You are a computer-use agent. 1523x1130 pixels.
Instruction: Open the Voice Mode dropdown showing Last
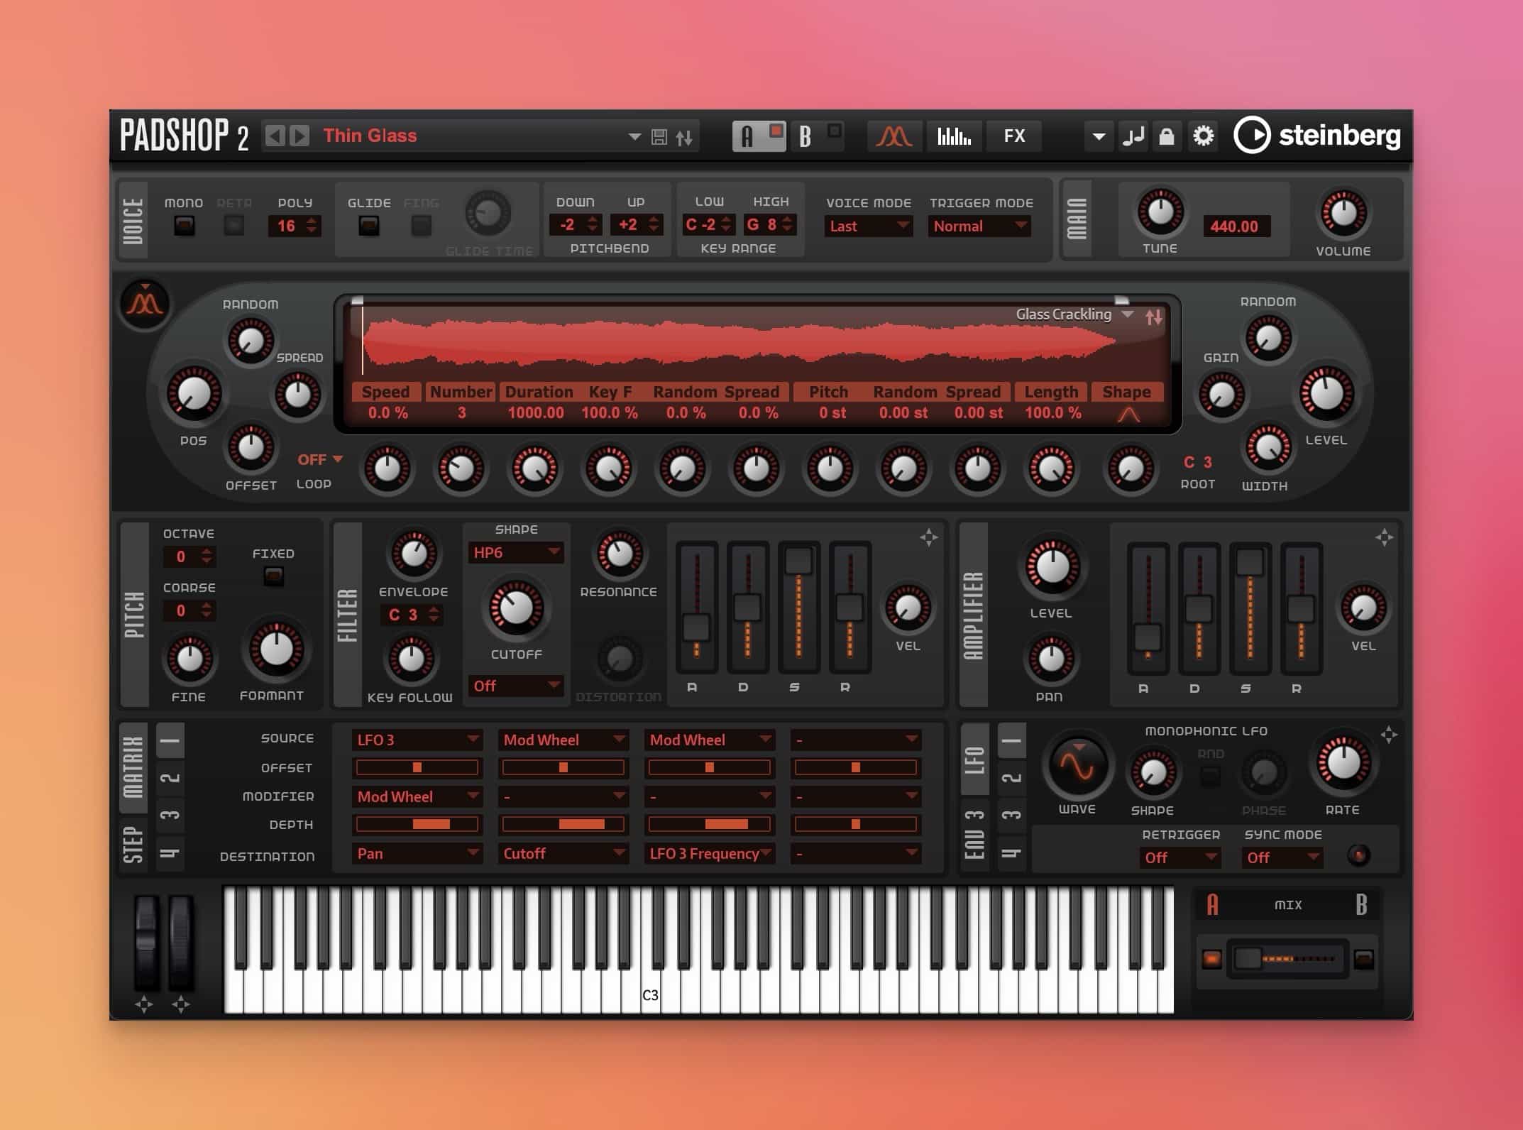[869, 226]
